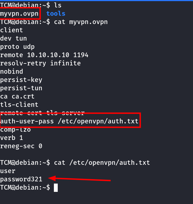Click the 'dev tun' config line
Screen dimensions: 193x204
tap(13, 38)
